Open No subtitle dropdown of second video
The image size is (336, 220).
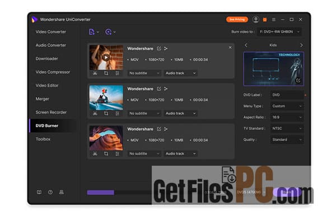coord(144,114)
